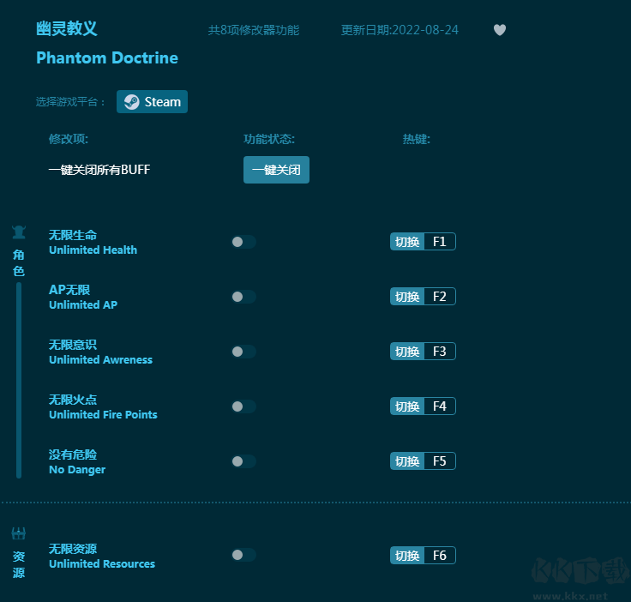Click the Phantom Doctrine title
The height and width of the screenshot is (602, 631).
107,58
